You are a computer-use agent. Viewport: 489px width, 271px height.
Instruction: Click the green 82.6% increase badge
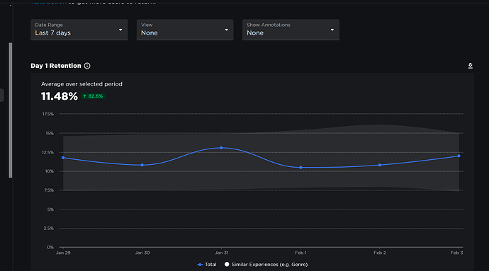pyautogui.click(x=93, y=96)
